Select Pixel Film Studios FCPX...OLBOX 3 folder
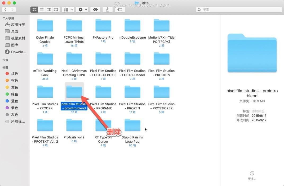 pos(103,59)
